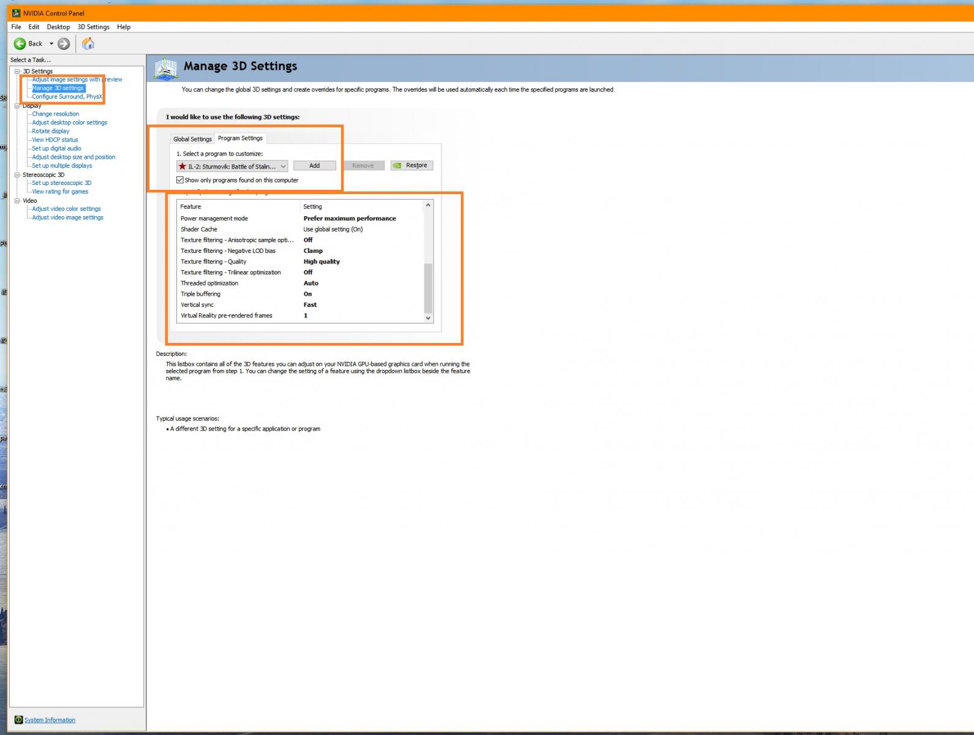
Task: Open Adjust image settings with preview
Action: (77, 80)
